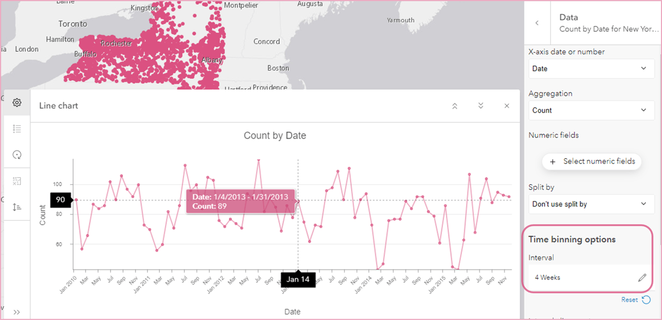Screen dimensions: 662x320
Task: Click the selection filter icon
Action: [17, 181]
